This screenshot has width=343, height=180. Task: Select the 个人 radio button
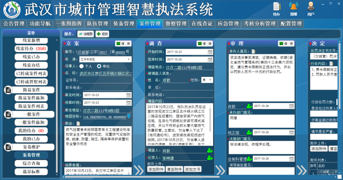click(x=81, y=66)
